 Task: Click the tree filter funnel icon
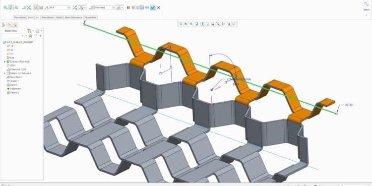click(36, 36)
